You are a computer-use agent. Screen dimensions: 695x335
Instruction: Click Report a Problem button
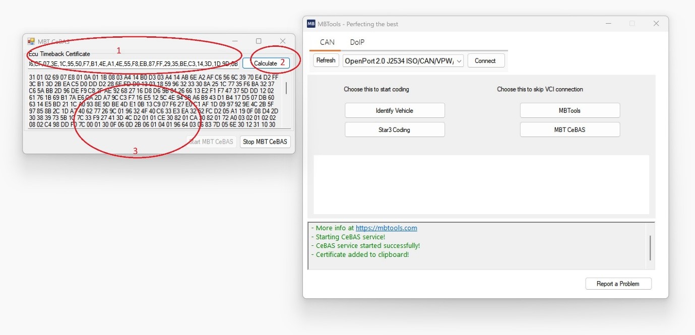pyautogui.click(x=618, y=284)
